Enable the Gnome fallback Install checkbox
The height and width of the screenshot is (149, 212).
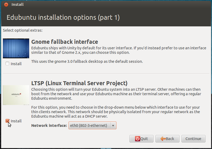coord(7,64)
